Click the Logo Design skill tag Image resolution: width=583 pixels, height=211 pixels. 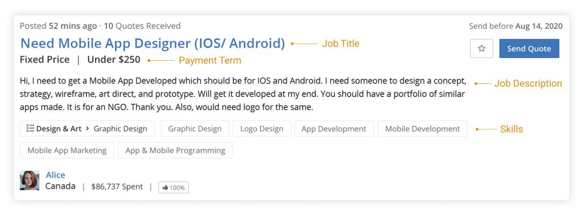point(262,129)
